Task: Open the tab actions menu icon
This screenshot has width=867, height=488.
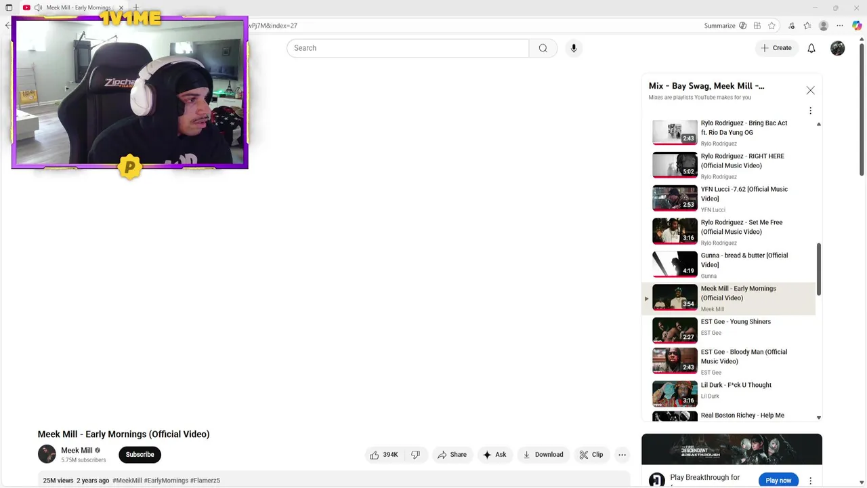Action: point(9,7)
